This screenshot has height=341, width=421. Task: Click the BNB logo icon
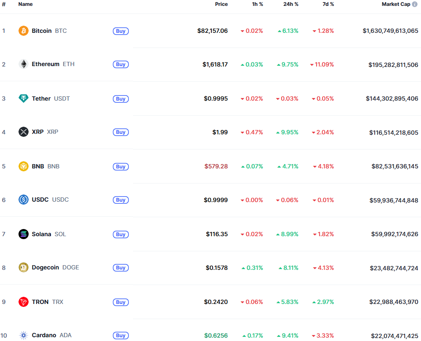pyautogui.click(x=24, y=166)
